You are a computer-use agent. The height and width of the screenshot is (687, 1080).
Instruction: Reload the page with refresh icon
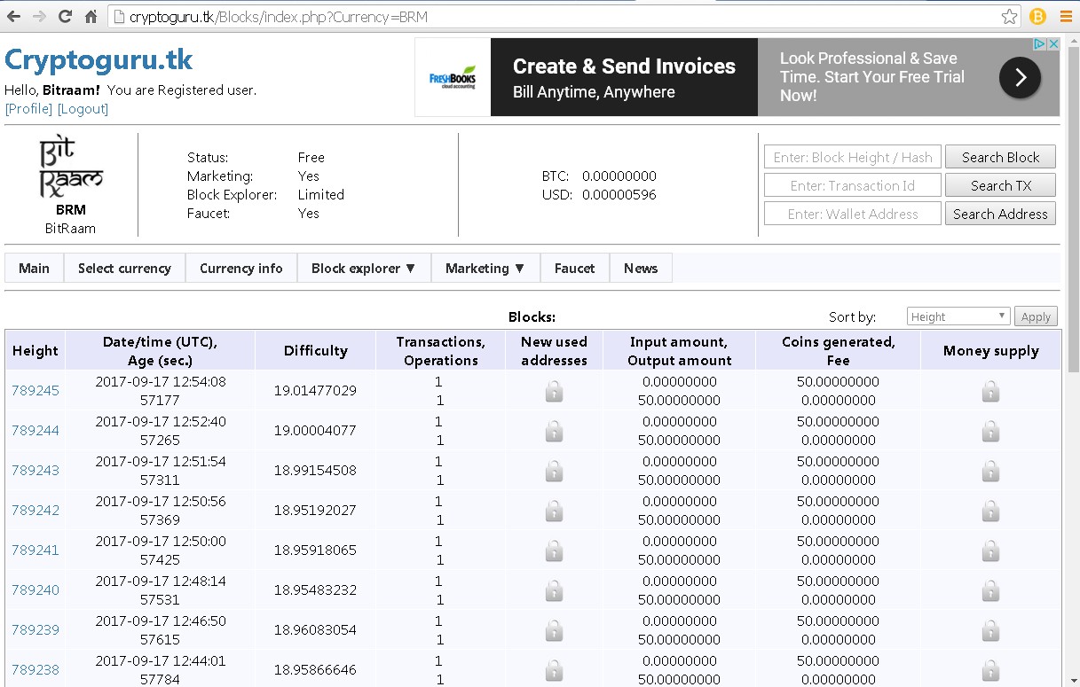65,16
